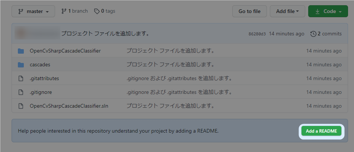Click the OpenCvSharpCascadeClassifier folder icon
Viewport: 354px width, 152px height.
tap(21, 51)
